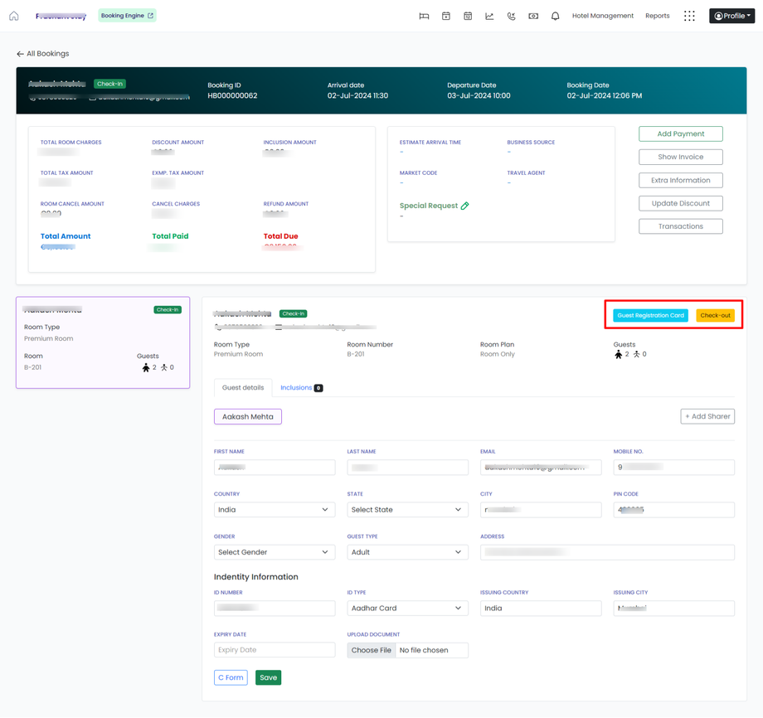
Task: Open the cash payment icon in header
Action: (x=533, y=16)
